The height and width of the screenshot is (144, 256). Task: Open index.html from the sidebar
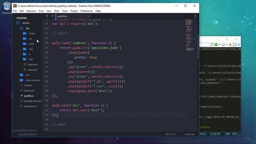(32, 64)
